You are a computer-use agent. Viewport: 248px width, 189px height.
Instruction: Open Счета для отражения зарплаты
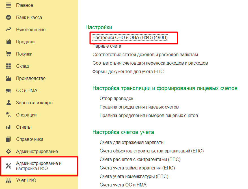tap(132, 142)
